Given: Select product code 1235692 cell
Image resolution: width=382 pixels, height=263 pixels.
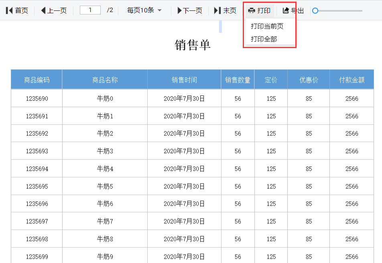Looking at the screenshot, I should click(37, 134).
